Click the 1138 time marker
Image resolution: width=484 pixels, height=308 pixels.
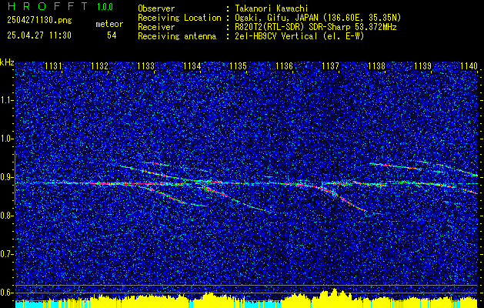tap(376, 66)
